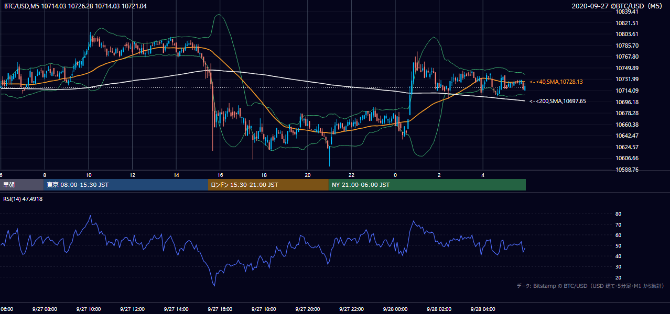The height and width of the screenshot is (314, 670).
Task: Click price axis value 10624.57
Action: [627, 147]
